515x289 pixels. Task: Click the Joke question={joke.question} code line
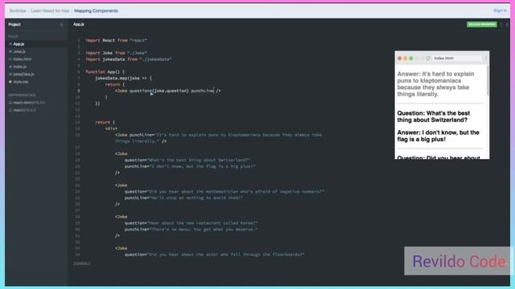point(168,91)
